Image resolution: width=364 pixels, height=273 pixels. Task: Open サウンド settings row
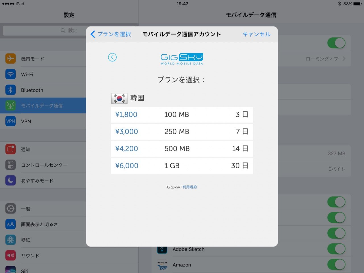43,256
